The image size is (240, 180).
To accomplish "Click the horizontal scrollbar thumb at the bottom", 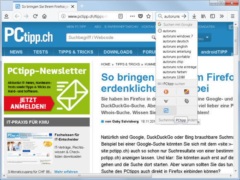I will pos(79,176).
